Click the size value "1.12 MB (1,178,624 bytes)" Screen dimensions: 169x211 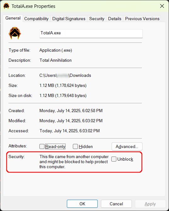pos(63,85)
